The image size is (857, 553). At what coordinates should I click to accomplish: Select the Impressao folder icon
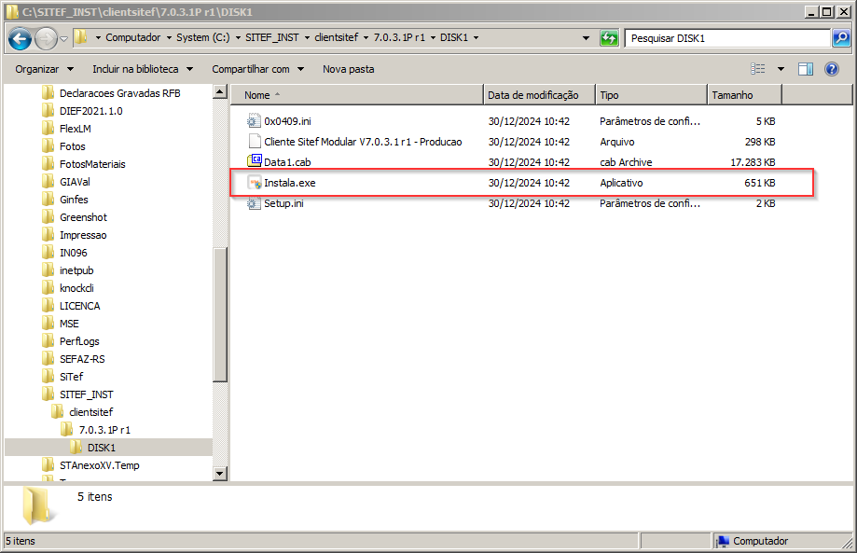tap(48, 235)
